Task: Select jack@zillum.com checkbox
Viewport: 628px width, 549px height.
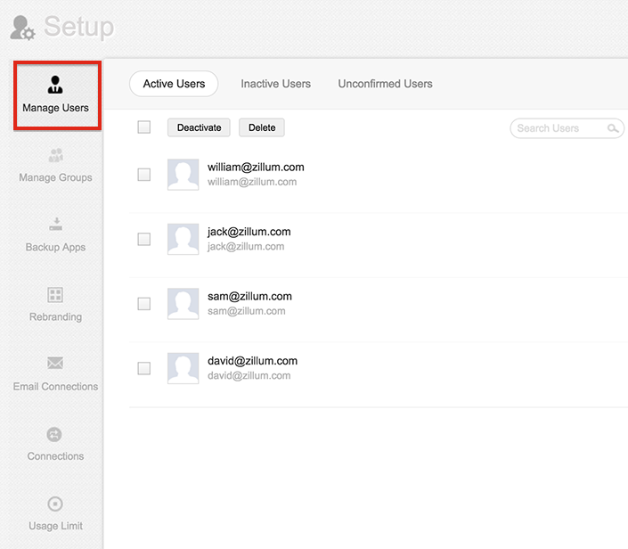Action: point(144,239)
